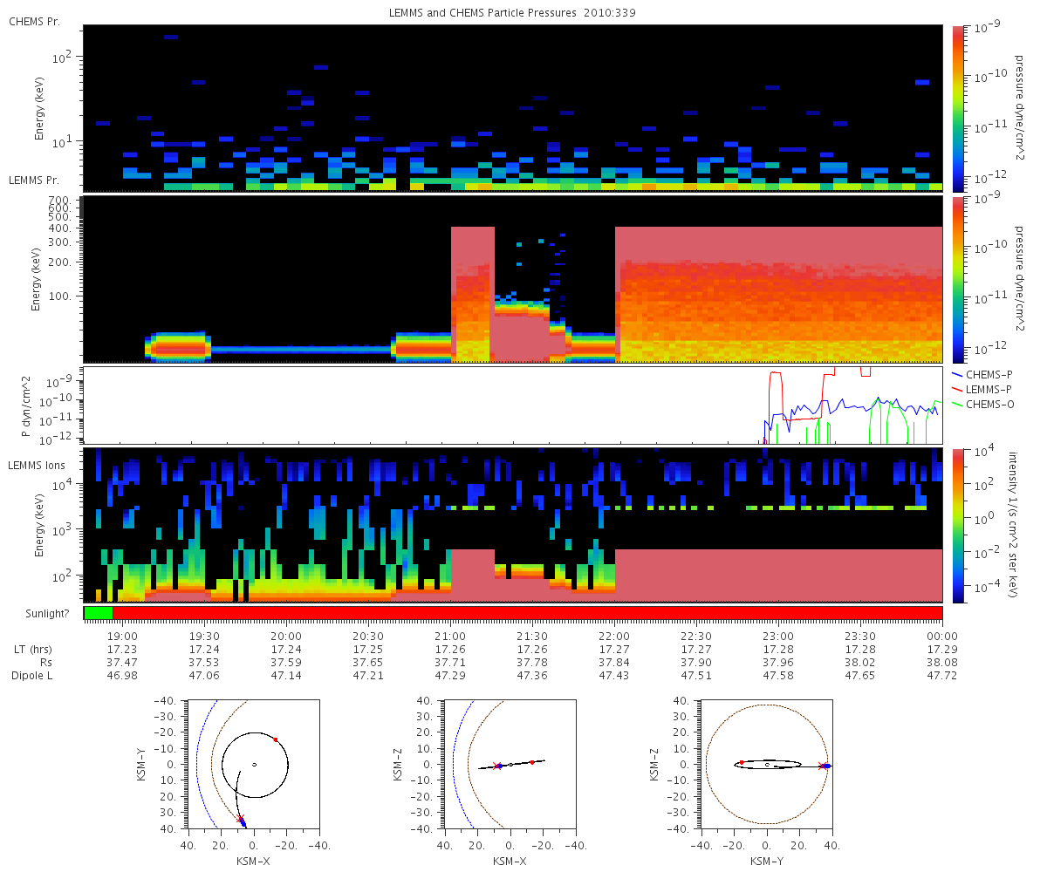Click the Saturn center circle in KSM-Y/KSM-Z plot
1047x872 pixels.
767,765
